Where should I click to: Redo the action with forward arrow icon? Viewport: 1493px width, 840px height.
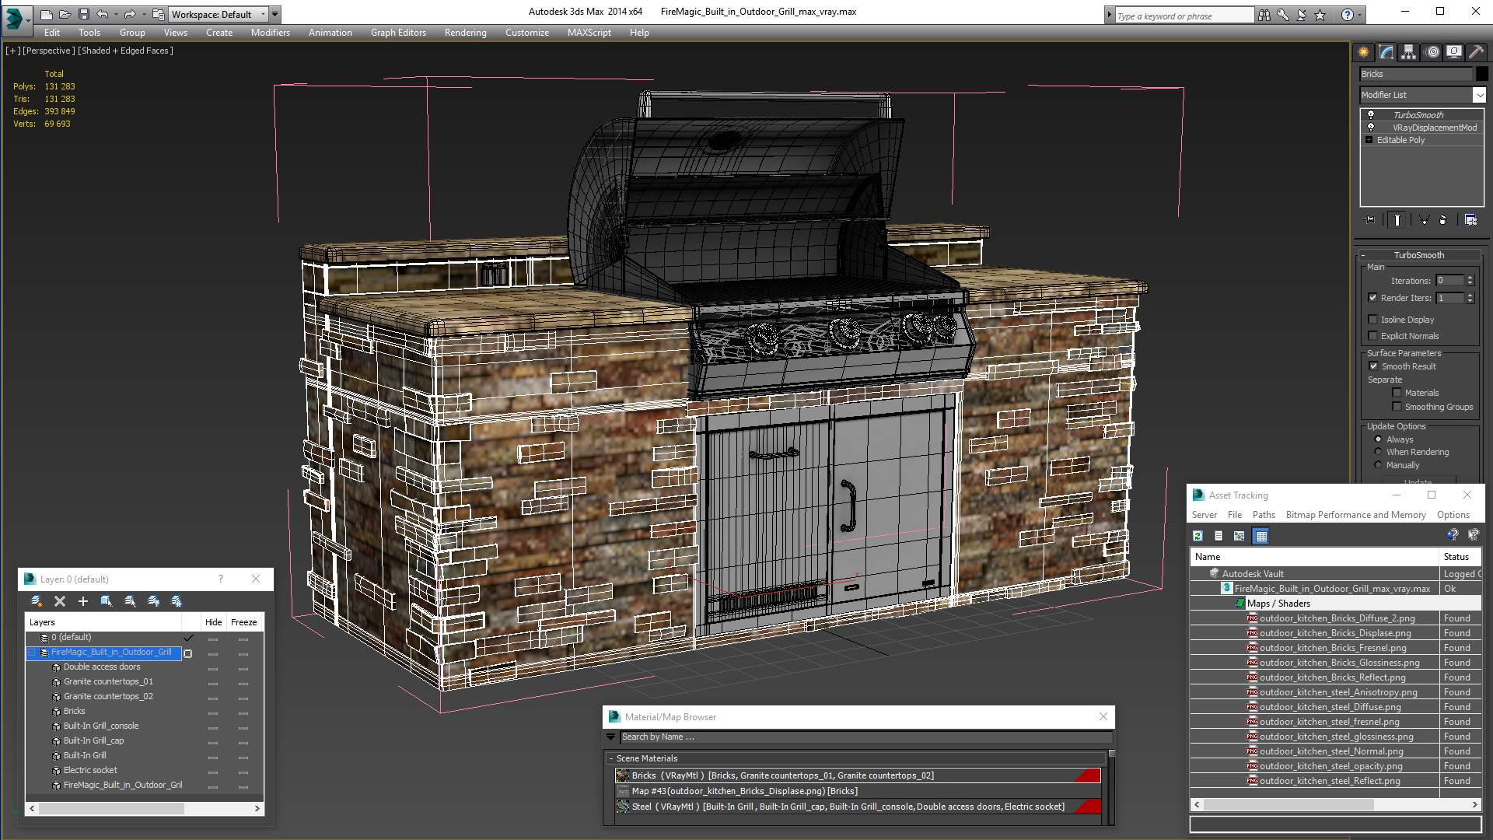(x=130, y=14)
